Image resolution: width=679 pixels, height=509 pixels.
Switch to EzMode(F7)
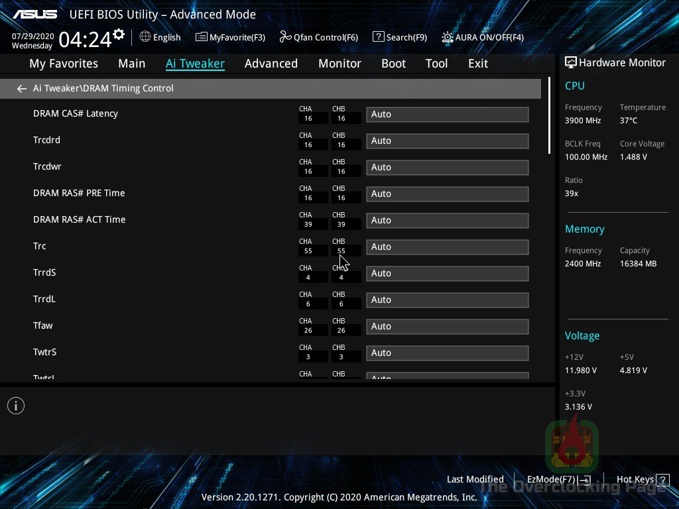tap(552, 479)
